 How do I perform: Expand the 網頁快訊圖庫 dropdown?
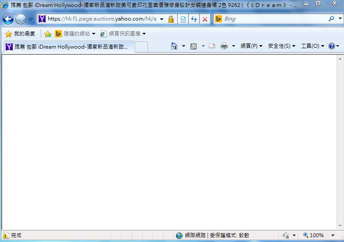(x=144, y=34)
